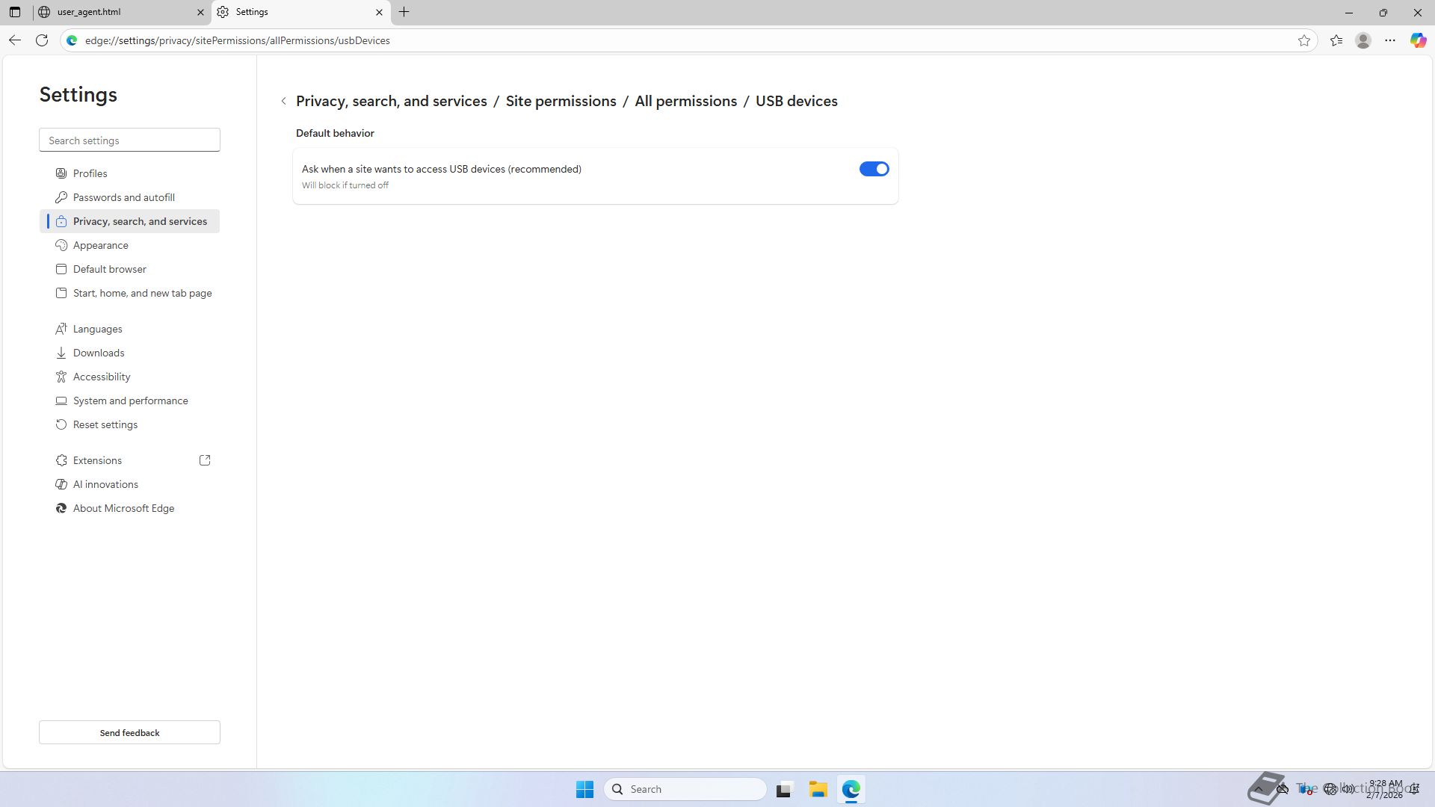Click the back chevron beside the breadcrumb
Screen dimensions: 1435x807
coord(284,101)
